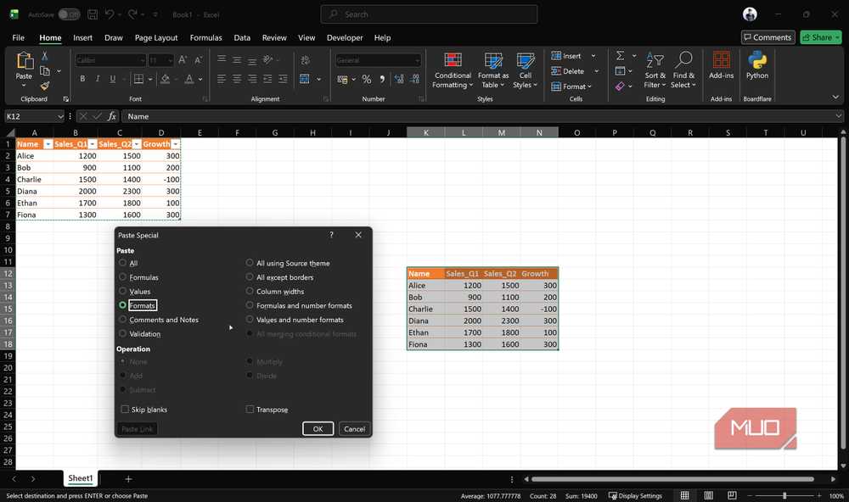The width and height of the screenshot is (849, 502).
Task: Select Comments and Notes option
Action: tap(123, 319)
